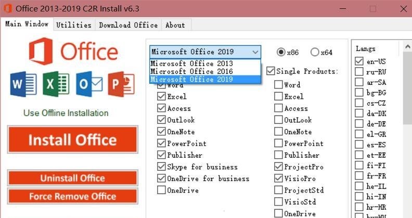
Task: Uncheck OneDrive for business checkbox
Action: pyautogui.click(x=161, y=178)
